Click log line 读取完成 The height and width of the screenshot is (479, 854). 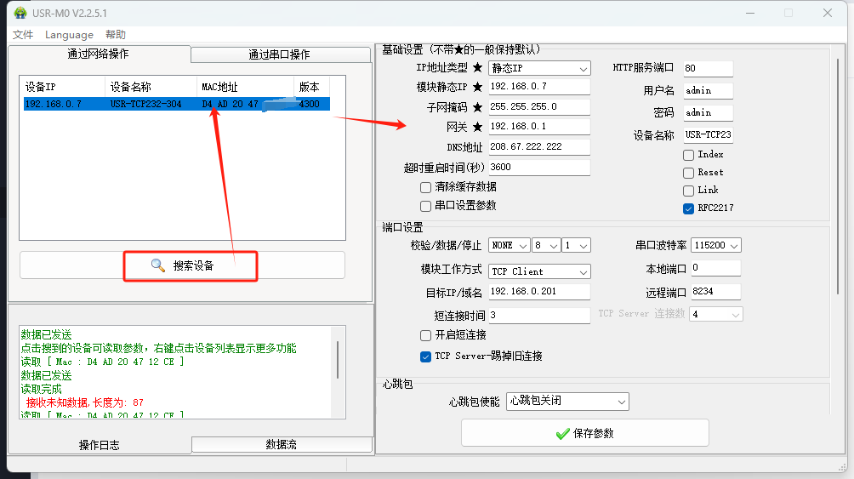click(42, 389)
